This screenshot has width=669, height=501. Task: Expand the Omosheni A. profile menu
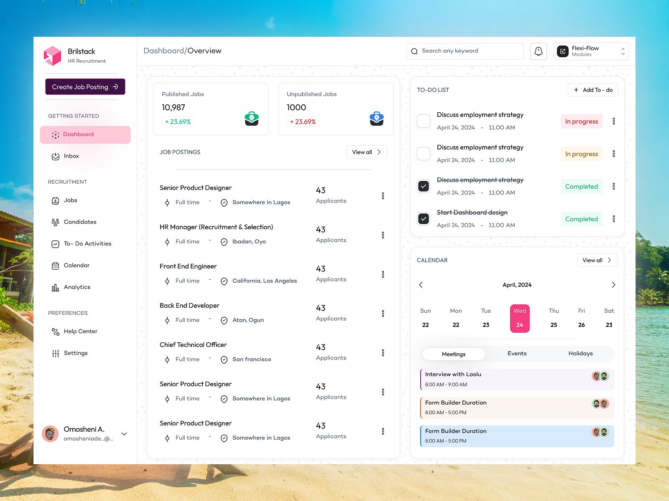pos(124,434)
